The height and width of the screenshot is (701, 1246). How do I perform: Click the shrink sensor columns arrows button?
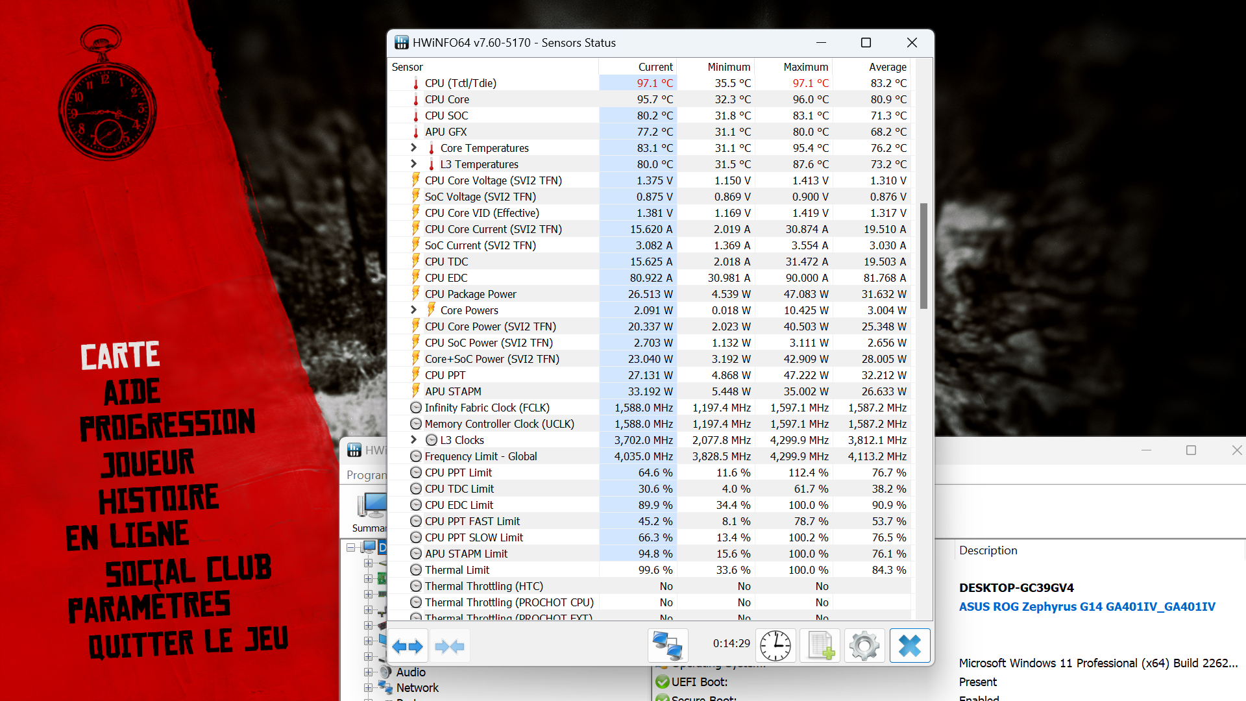click(x=449, y=646)
